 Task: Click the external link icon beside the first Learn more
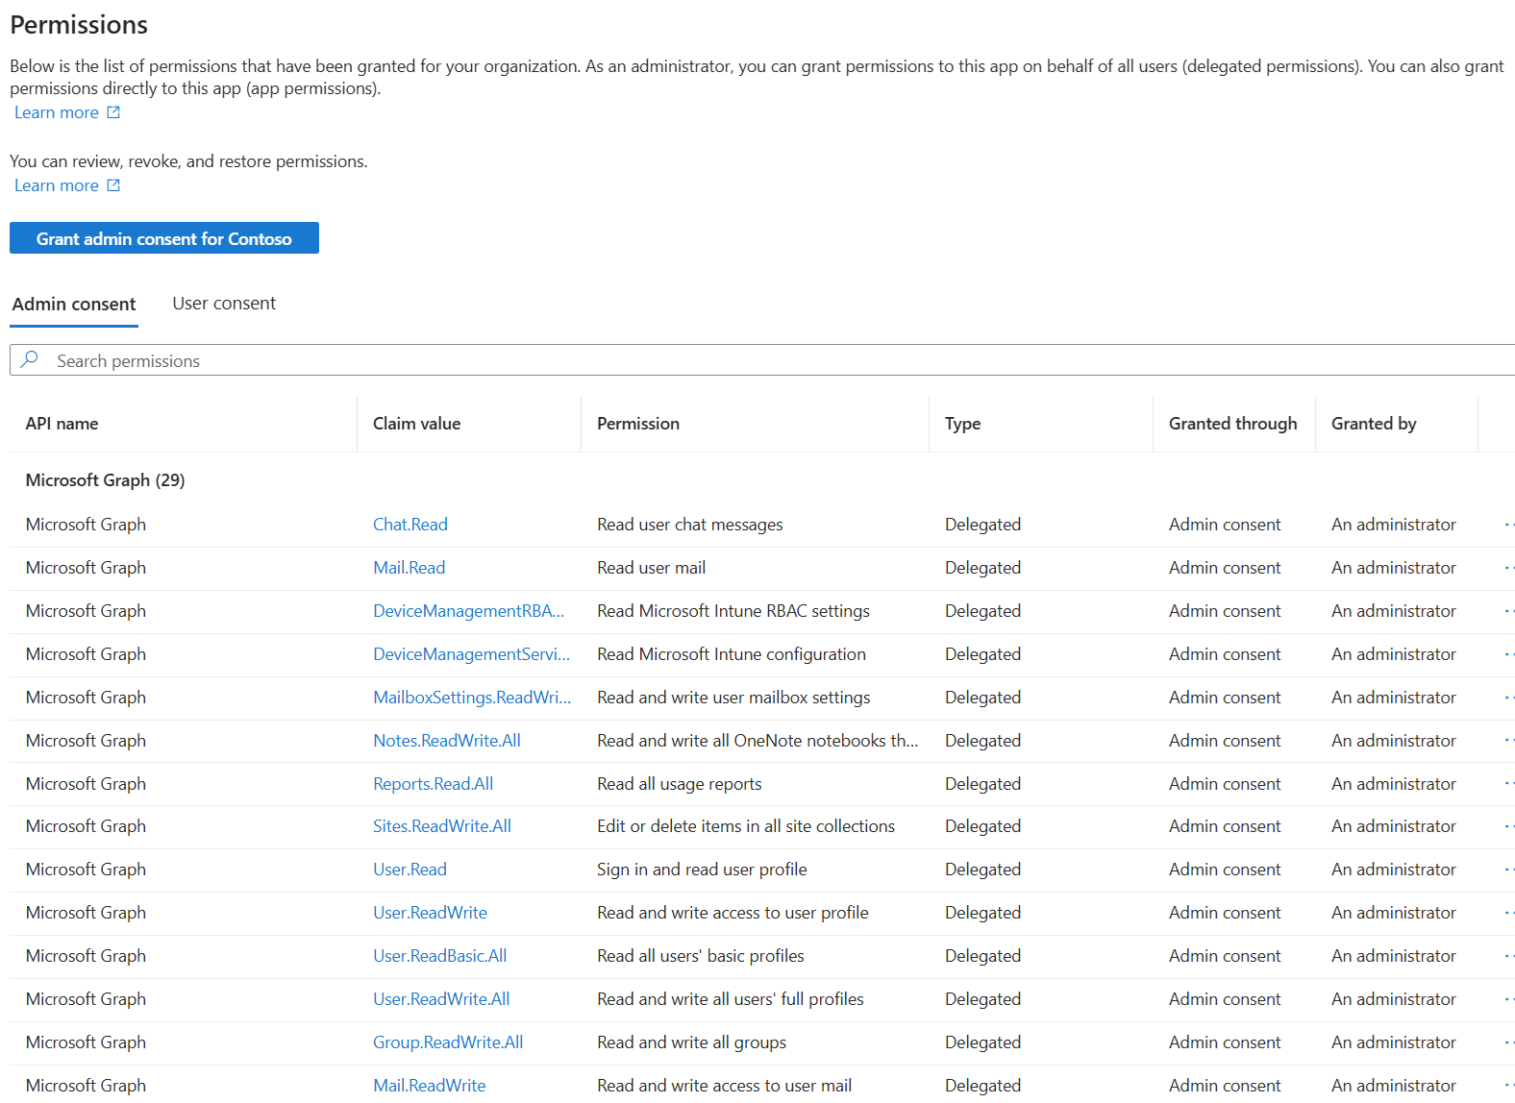pyautogui.click(x=113, y=112)
